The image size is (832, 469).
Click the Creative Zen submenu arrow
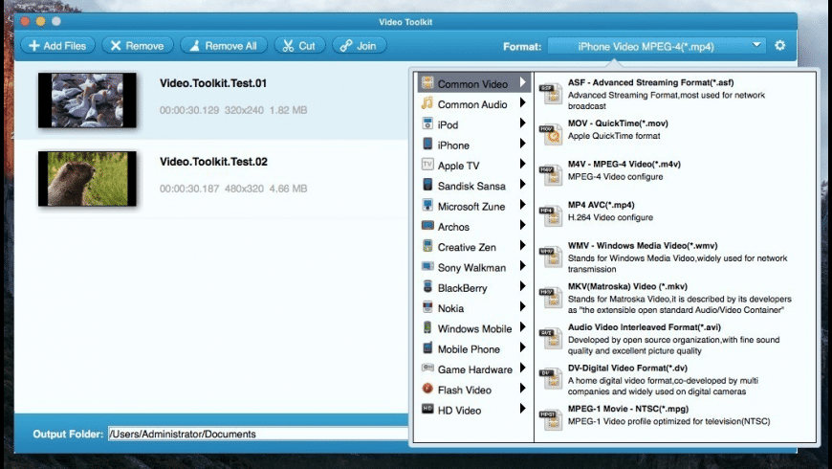[x=523, y=245]
